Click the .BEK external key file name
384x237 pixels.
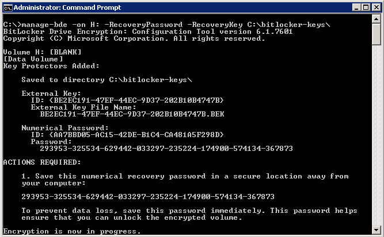(x=132, y=114)
